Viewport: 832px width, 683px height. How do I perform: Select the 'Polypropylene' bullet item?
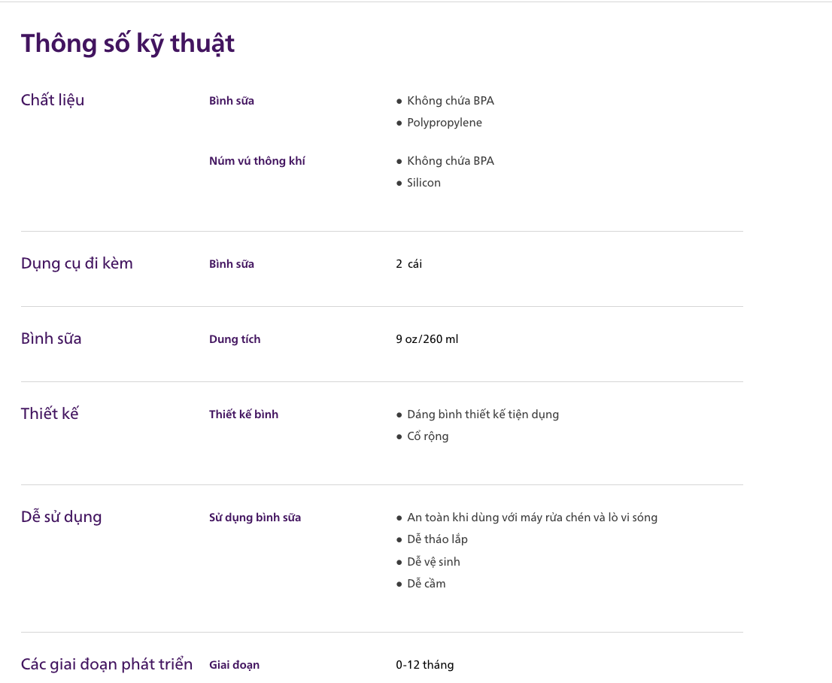444,123
